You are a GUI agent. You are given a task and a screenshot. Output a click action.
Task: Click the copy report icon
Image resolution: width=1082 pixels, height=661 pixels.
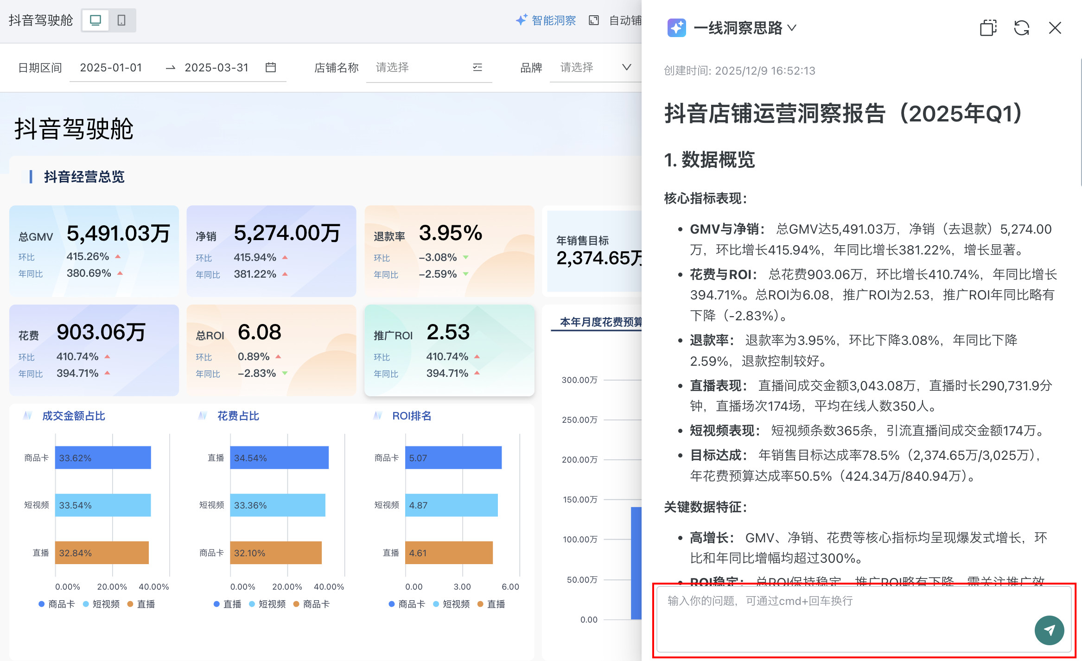[x=988, y=28]
